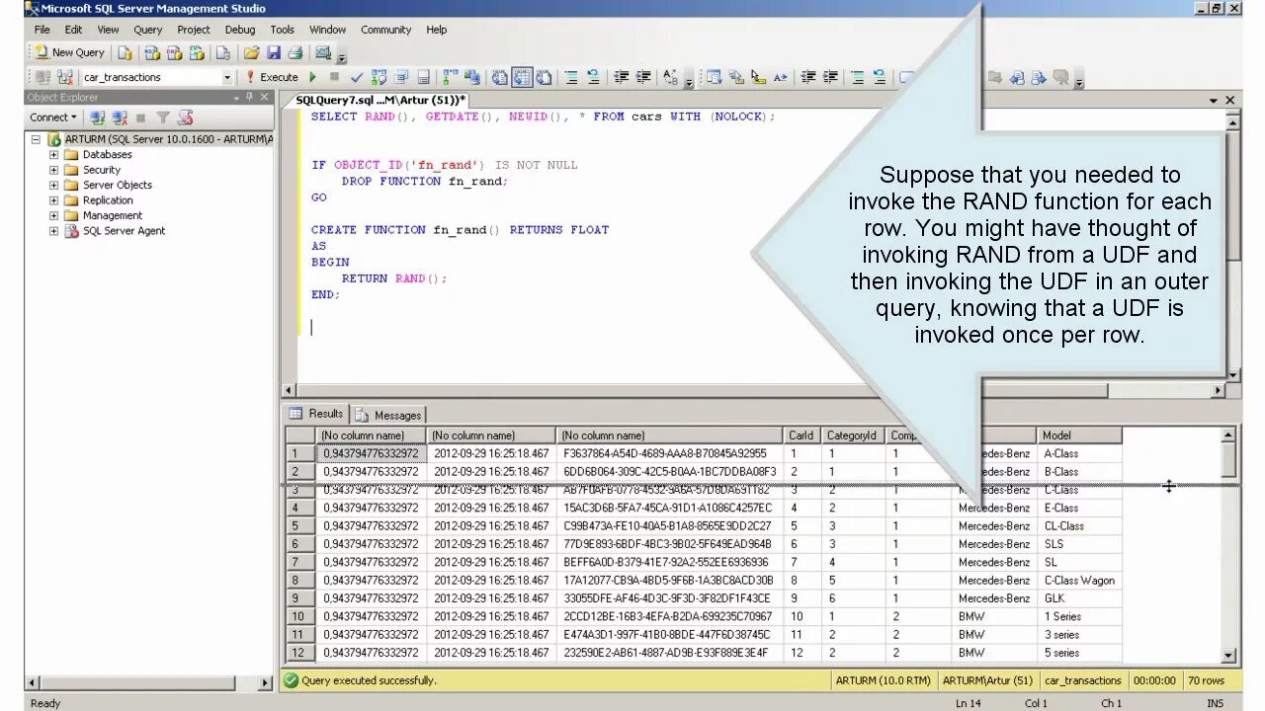Image resolution: width=1265 pixels, height=711 pixels.
Task: Click Object Explorer filter icon
Action: point(162,118)
